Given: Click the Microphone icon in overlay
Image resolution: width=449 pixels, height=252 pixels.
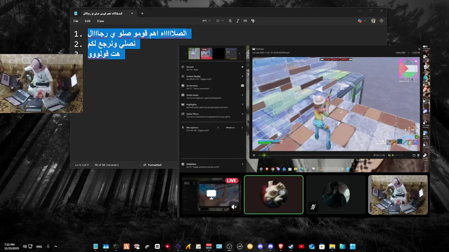Looking at the screenshot, I should pyautogui.click(x=183, y=128).
